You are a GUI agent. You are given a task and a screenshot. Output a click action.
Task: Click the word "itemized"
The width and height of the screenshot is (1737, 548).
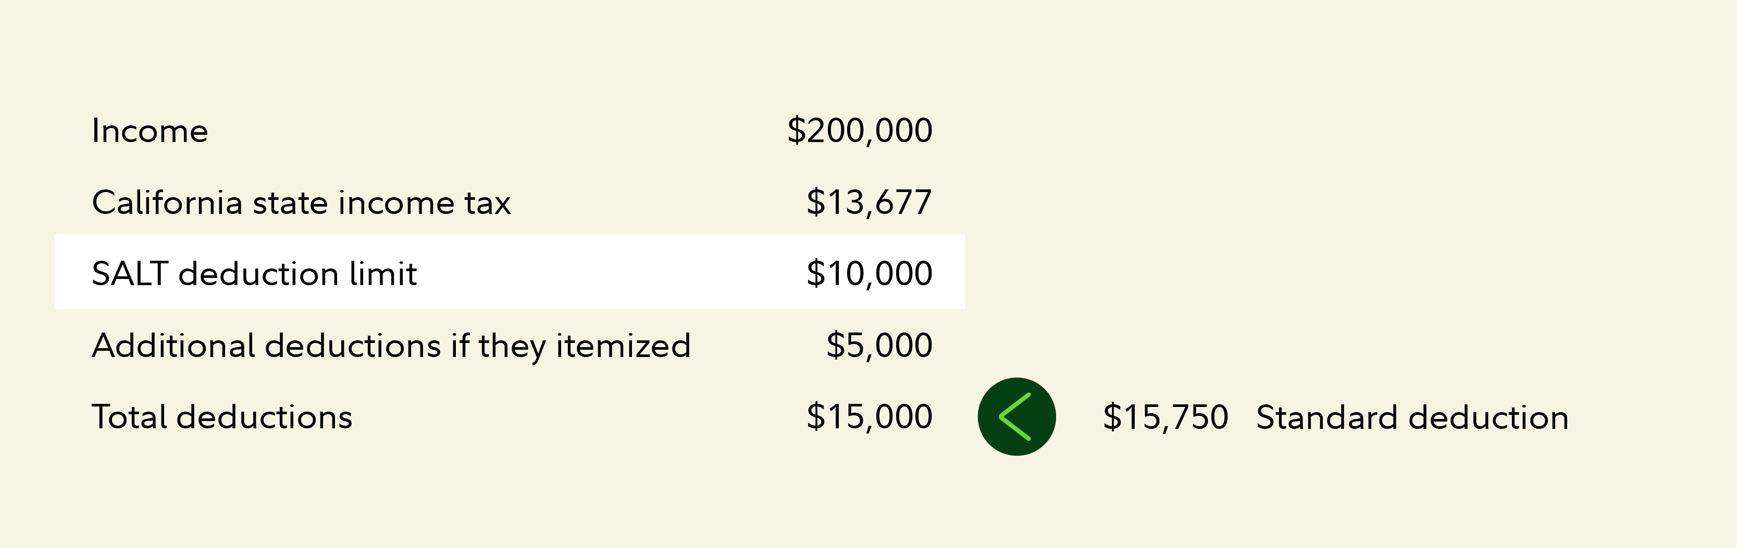coord(623,346)
